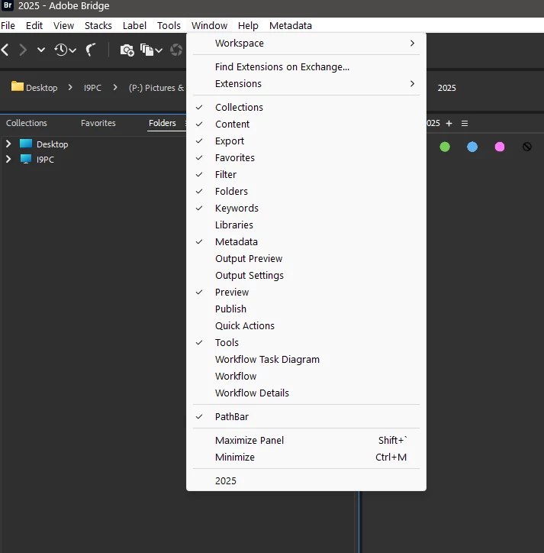
Task: Open the Help menu
Action: click(x=248, y=26)
